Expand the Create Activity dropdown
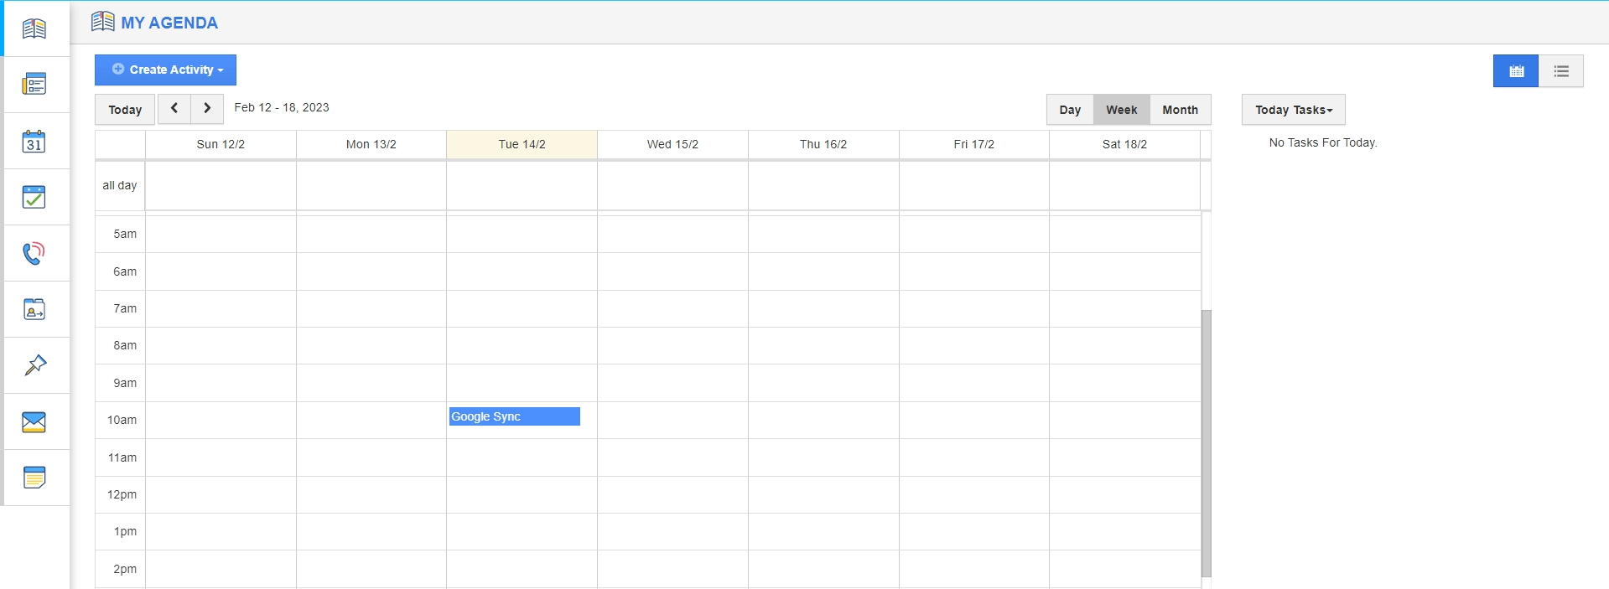Screen dimensions: 1609x589 (165, 70)
